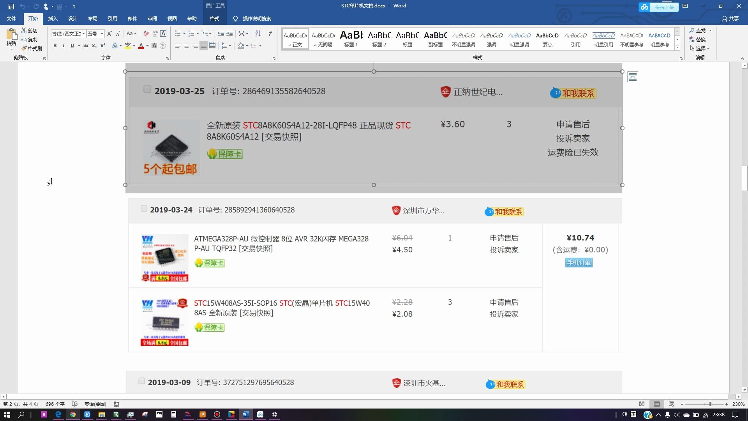
Task: Increase paragraph indent
Action: click(x=229, y=34)
